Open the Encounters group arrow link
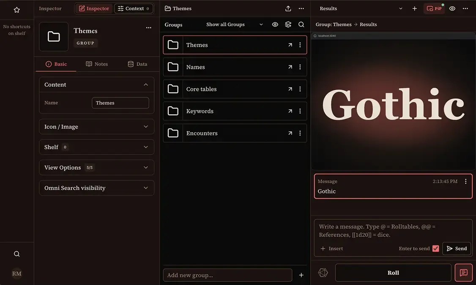 290,133
